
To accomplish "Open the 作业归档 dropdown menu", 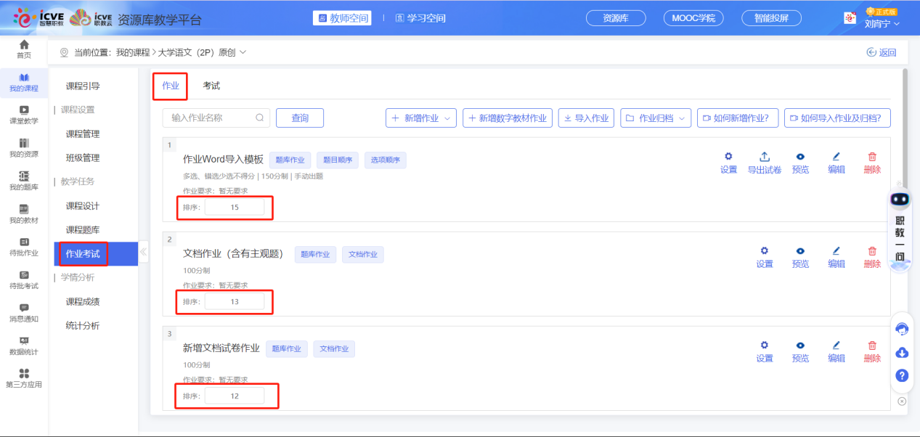I will (655, 118).
